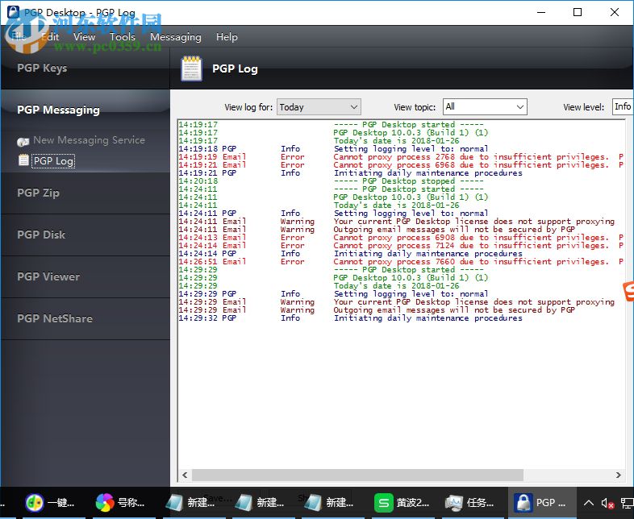This screenshot has height=519, width=634.
Task: Click New Messaging Service link
Action: point(89,140)
